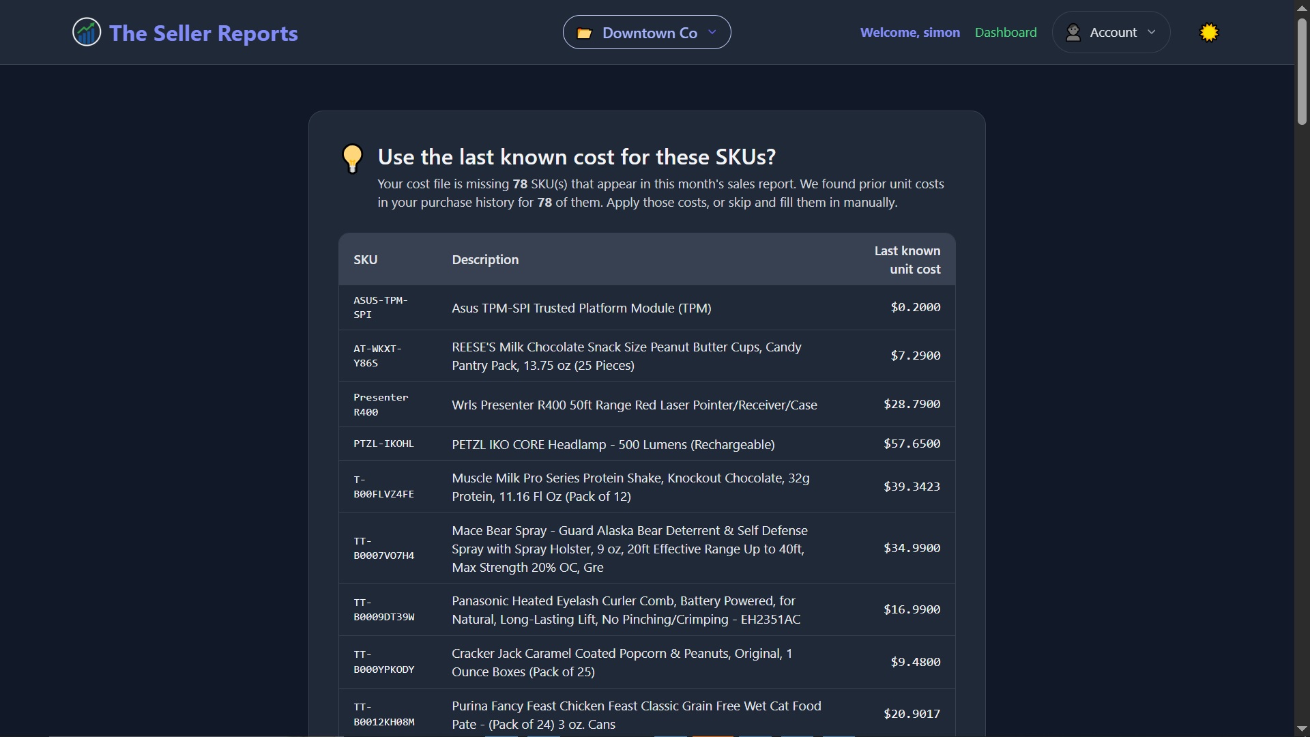
Task: Click the folder icon beside Downtown Co
Action: [585, 33]
